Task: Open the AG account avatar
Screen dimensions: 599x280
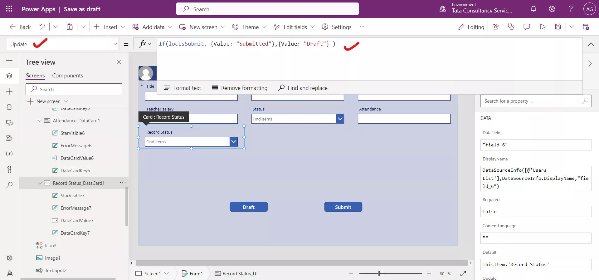Action: [x=589, y=9]
